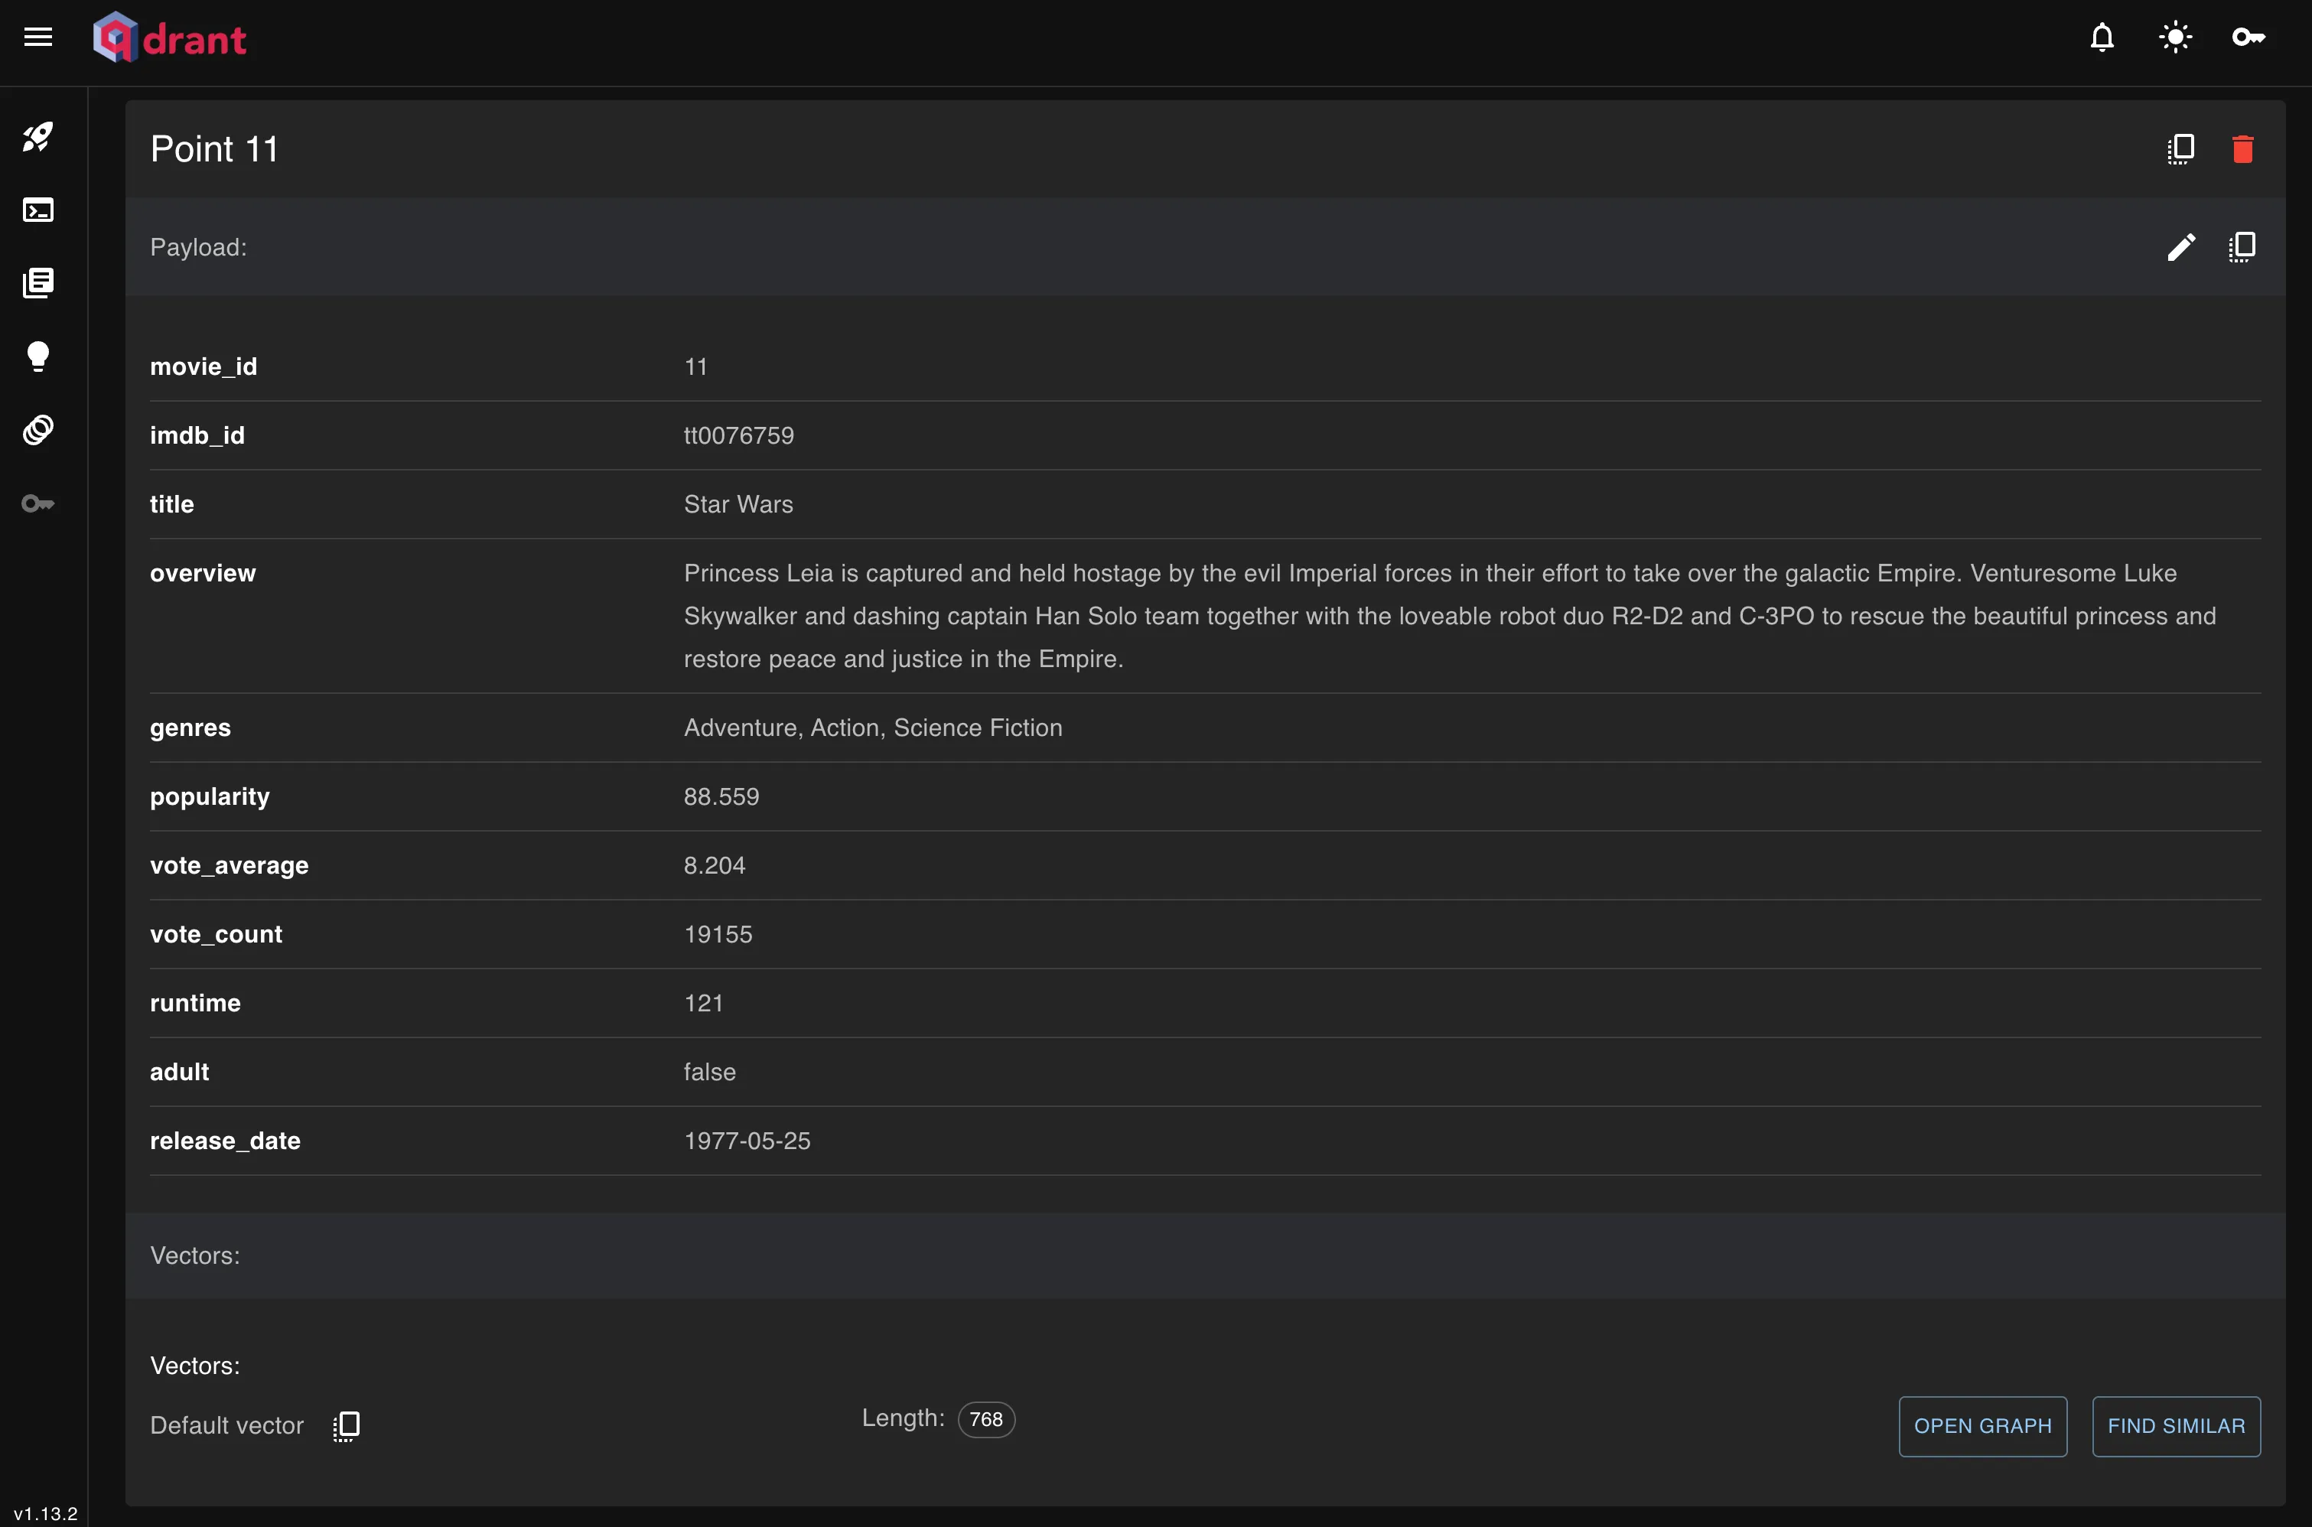2312x1527 pixels.
Task: Click the Qdrant logo
Action: tap(169, 38)
